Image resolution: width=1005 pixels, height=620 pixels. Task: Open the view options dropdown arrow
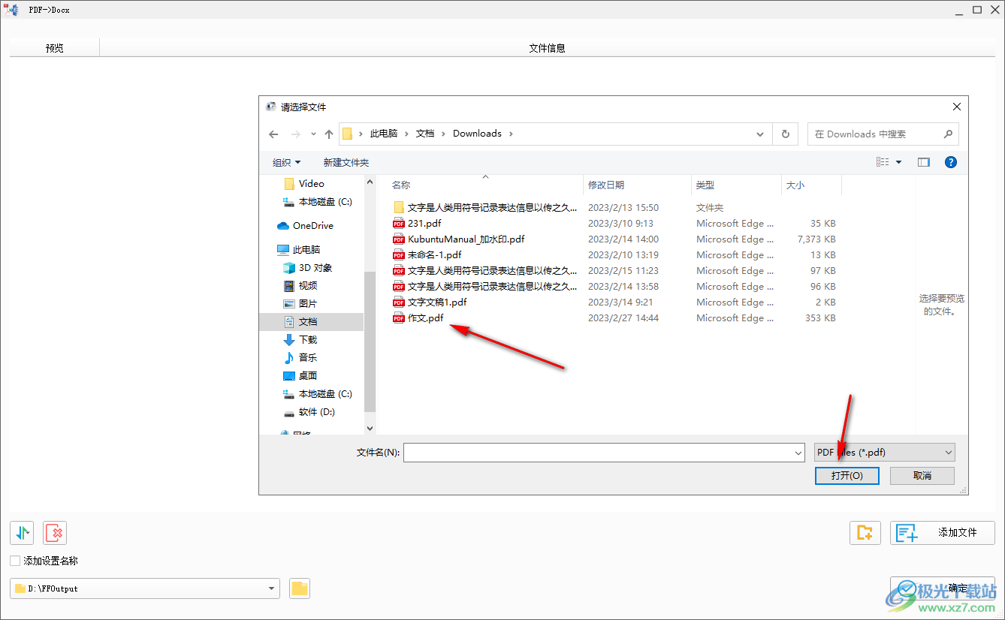898,162
